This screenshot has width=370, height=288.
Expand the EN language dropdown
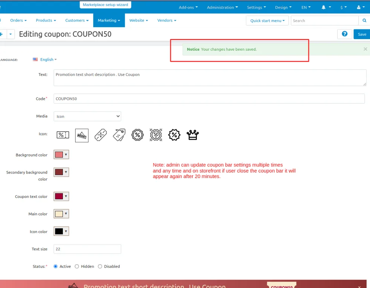point(306,7)
